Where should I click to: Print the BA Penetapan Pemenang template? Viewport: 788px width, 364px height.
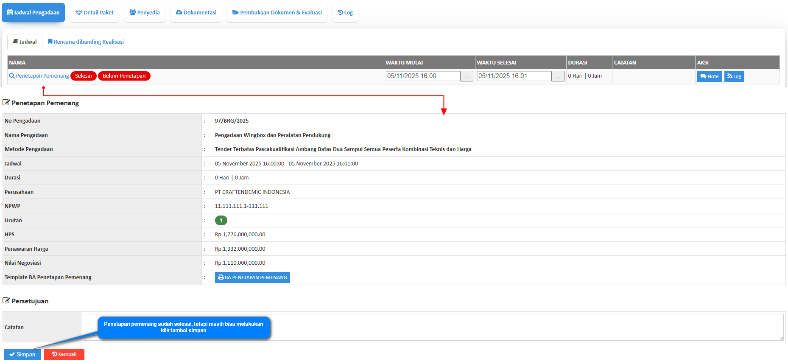[252, 277]
